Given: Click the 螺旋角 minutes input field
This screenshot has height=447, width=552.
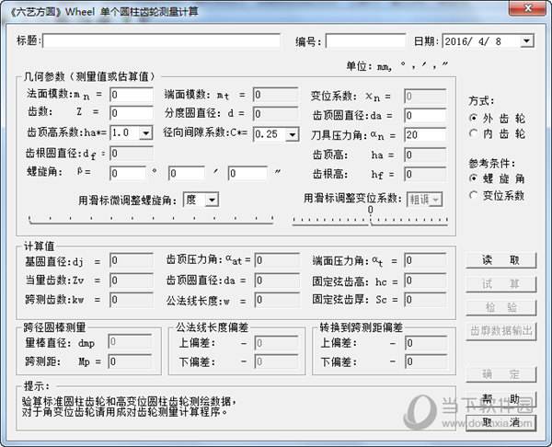Looking at the screenshot, I should click(187, 174).
